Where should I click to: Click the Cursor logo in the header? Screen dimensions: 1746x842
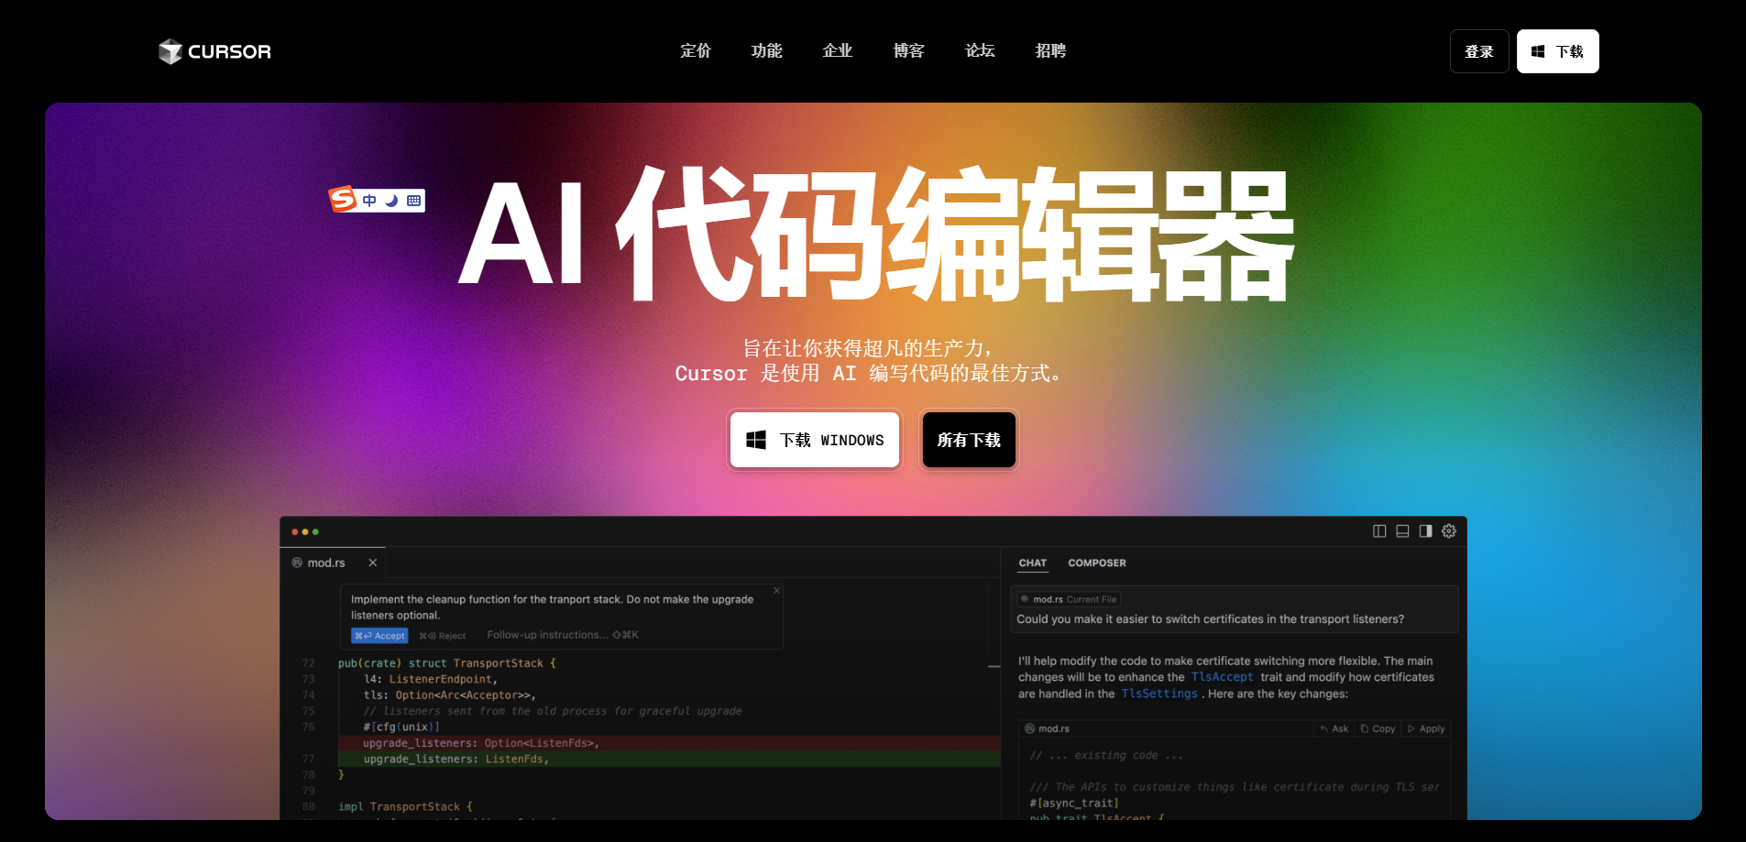coord(214,51)
